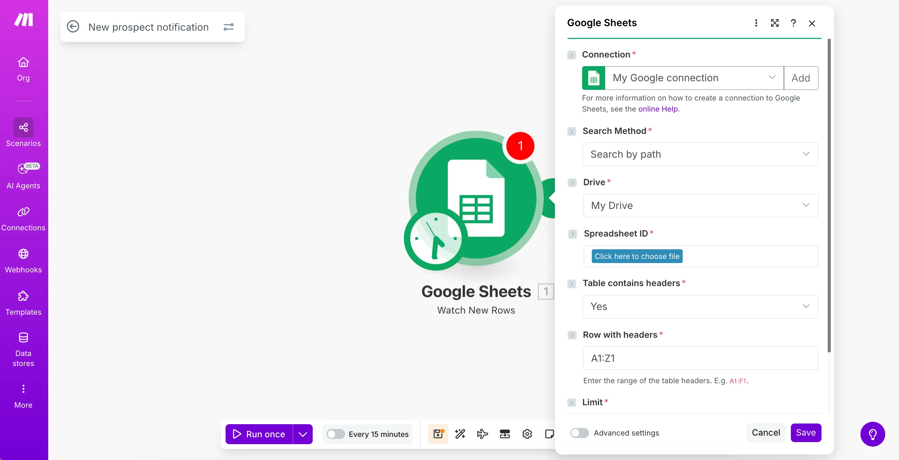Image resolution: width=899 pixels, height=460 pixels.
Task: Open module options three-dot menu
Action: pyautogui.click(x=756, y=23)
